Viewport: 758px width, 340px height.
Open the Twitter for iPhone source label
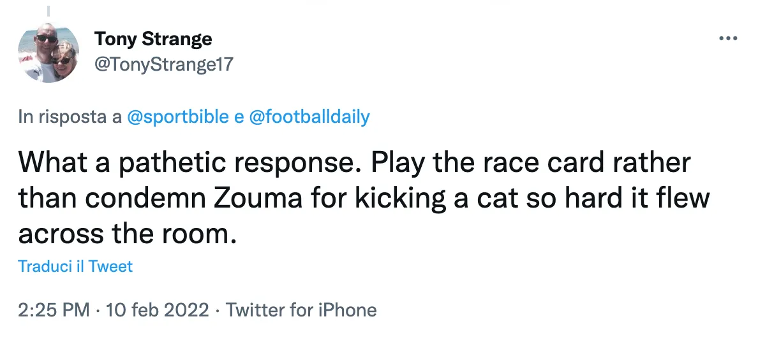(301, 309)
